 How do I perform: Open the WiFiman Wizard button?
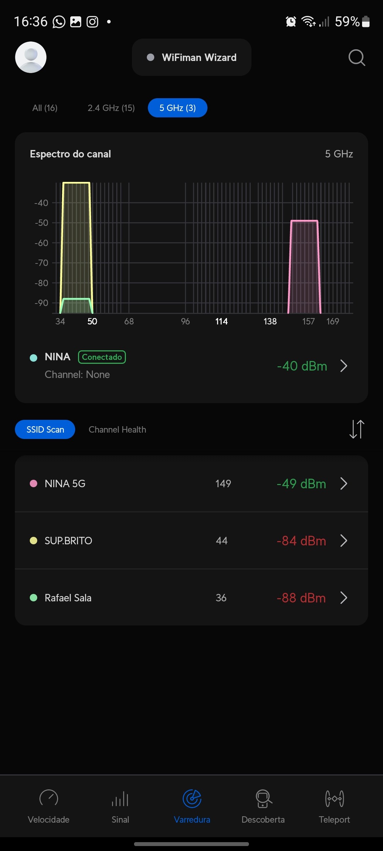(191, 57)
